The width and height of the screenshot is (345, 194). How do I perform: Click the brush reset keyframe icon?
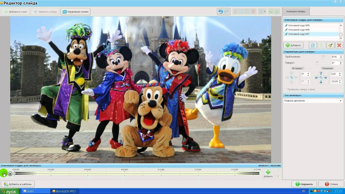point(330,45)
